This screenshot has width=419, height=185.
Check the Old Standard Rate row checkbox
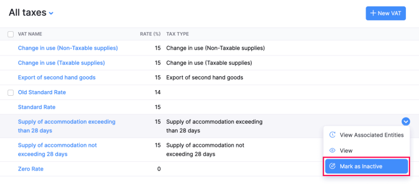tap(11, 92)
